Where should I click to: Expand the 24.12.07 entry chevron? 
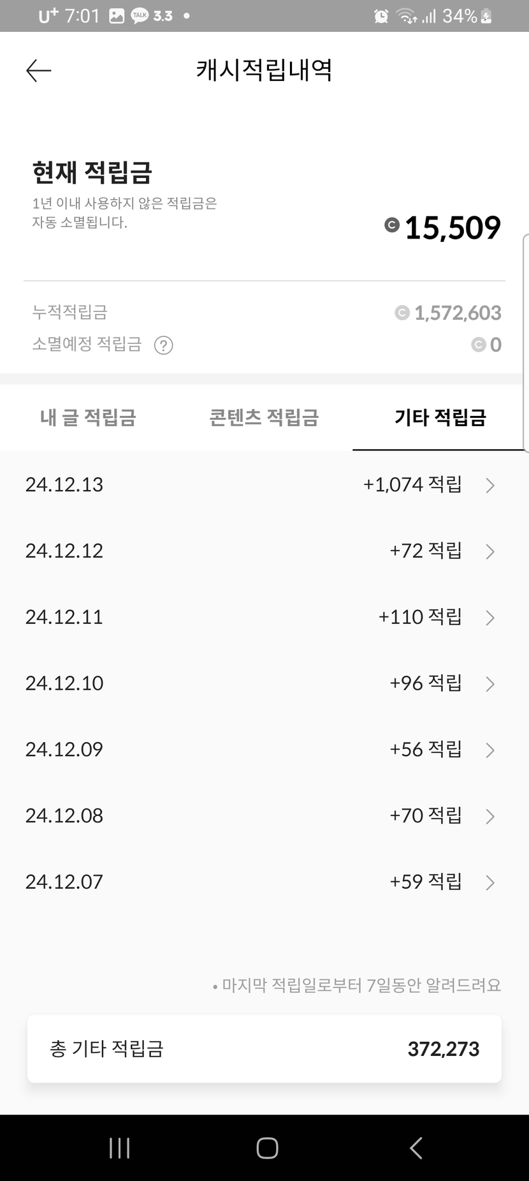click(x=489, y=882)
